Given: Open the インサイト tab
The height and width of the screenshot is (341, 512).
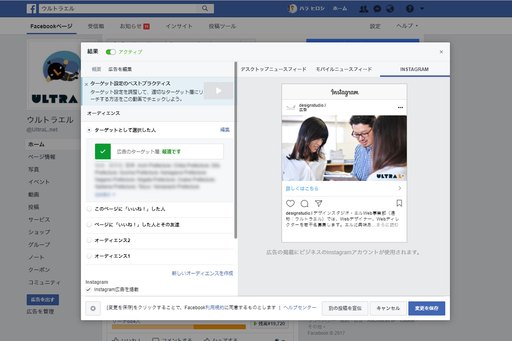Looking at the screenshot, I should tap(179, 26).
